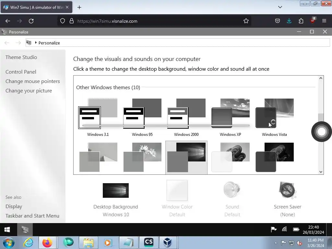Click the padlock site info icon
Image resolution: width=332 pixels, height=249 pixels.
pyautogui.click(x=72, y=21)
